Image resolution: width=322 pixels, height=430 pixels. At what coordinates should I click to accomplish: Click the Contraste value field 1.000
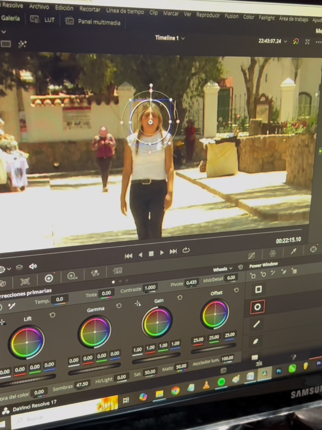pos(150,287)
